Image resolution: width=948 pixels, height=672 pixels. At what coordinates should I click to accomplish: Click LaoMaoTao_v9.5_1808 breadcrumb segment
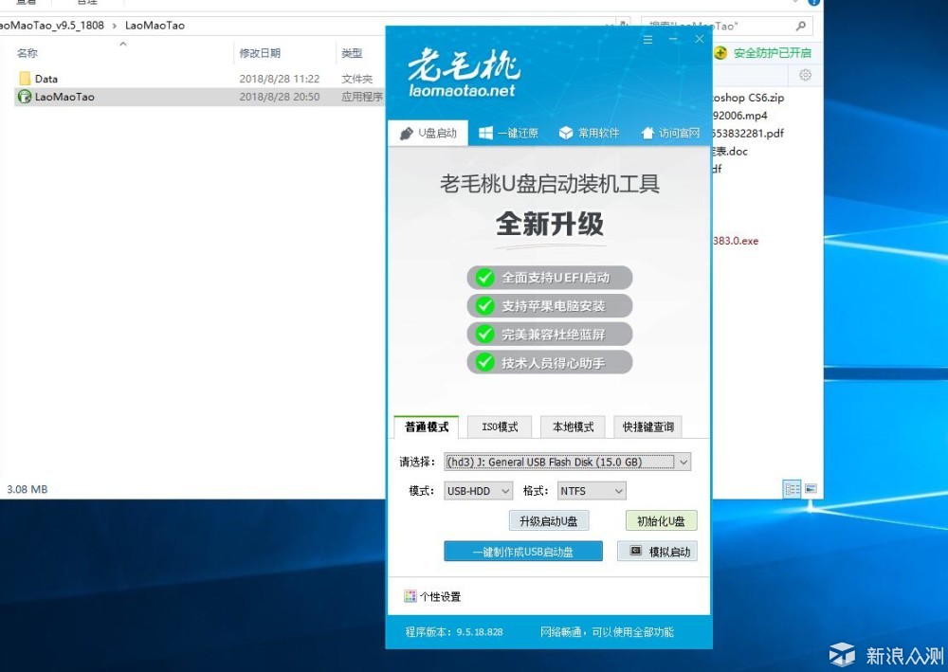[x=51, y=26]
